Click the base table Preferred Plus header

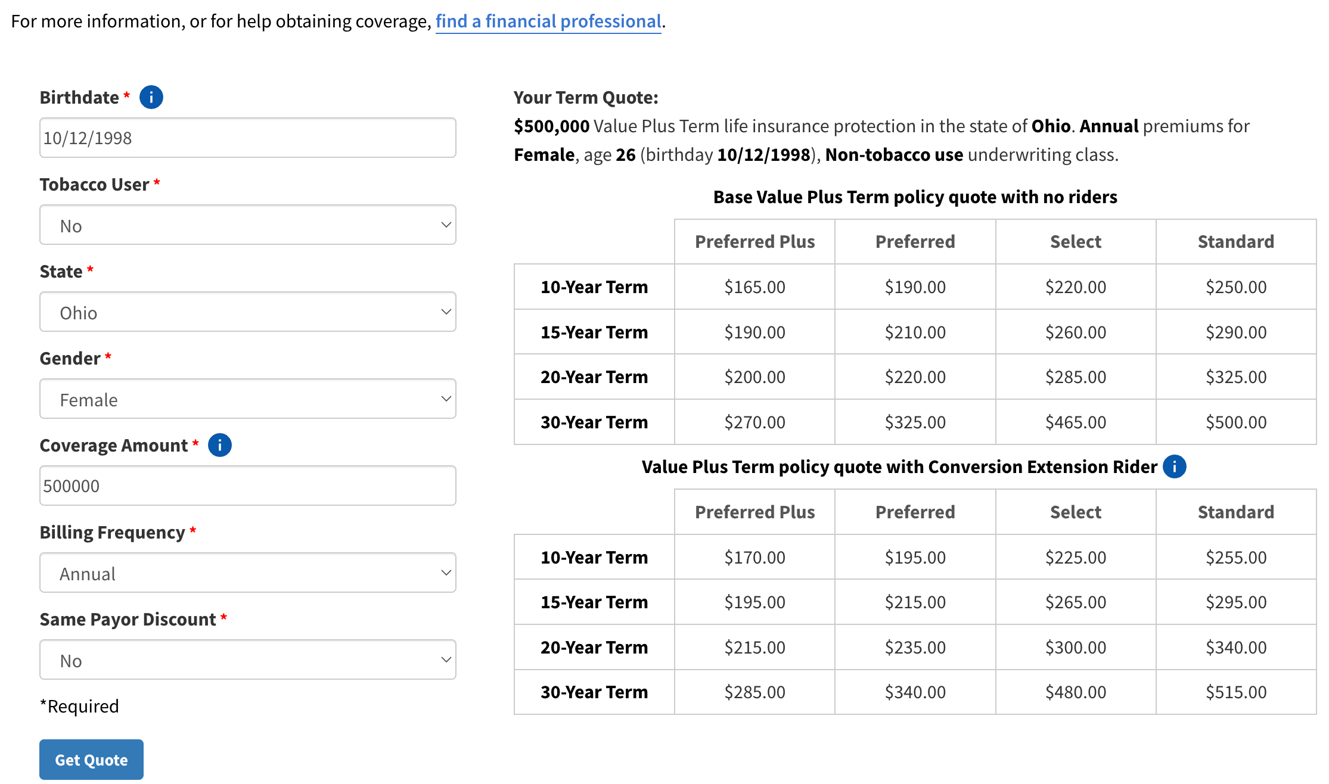[754, 242]
